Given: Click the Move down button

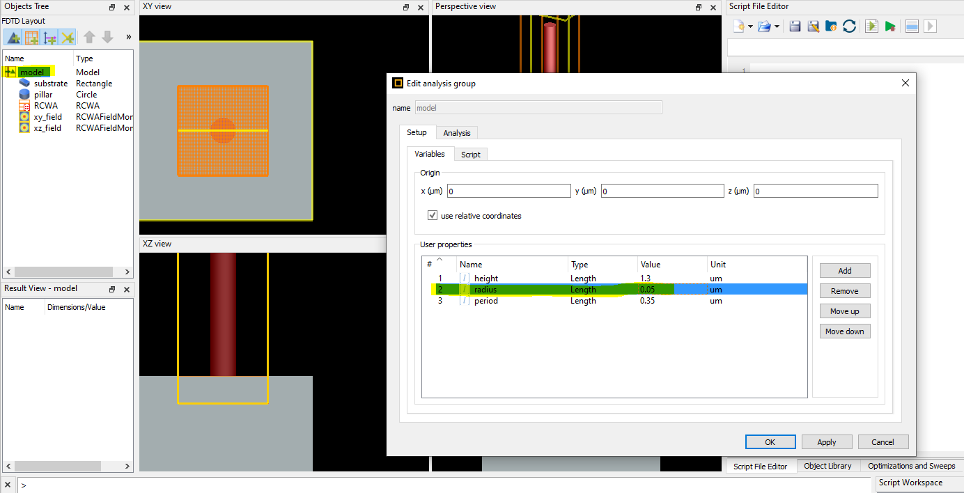Looking at the screenshot, I should (845, 331).
